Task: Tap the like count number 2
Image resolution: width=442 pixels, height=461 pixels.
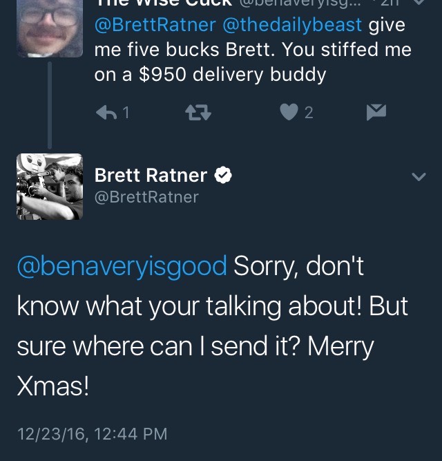Action: click(x=309, y=112)
